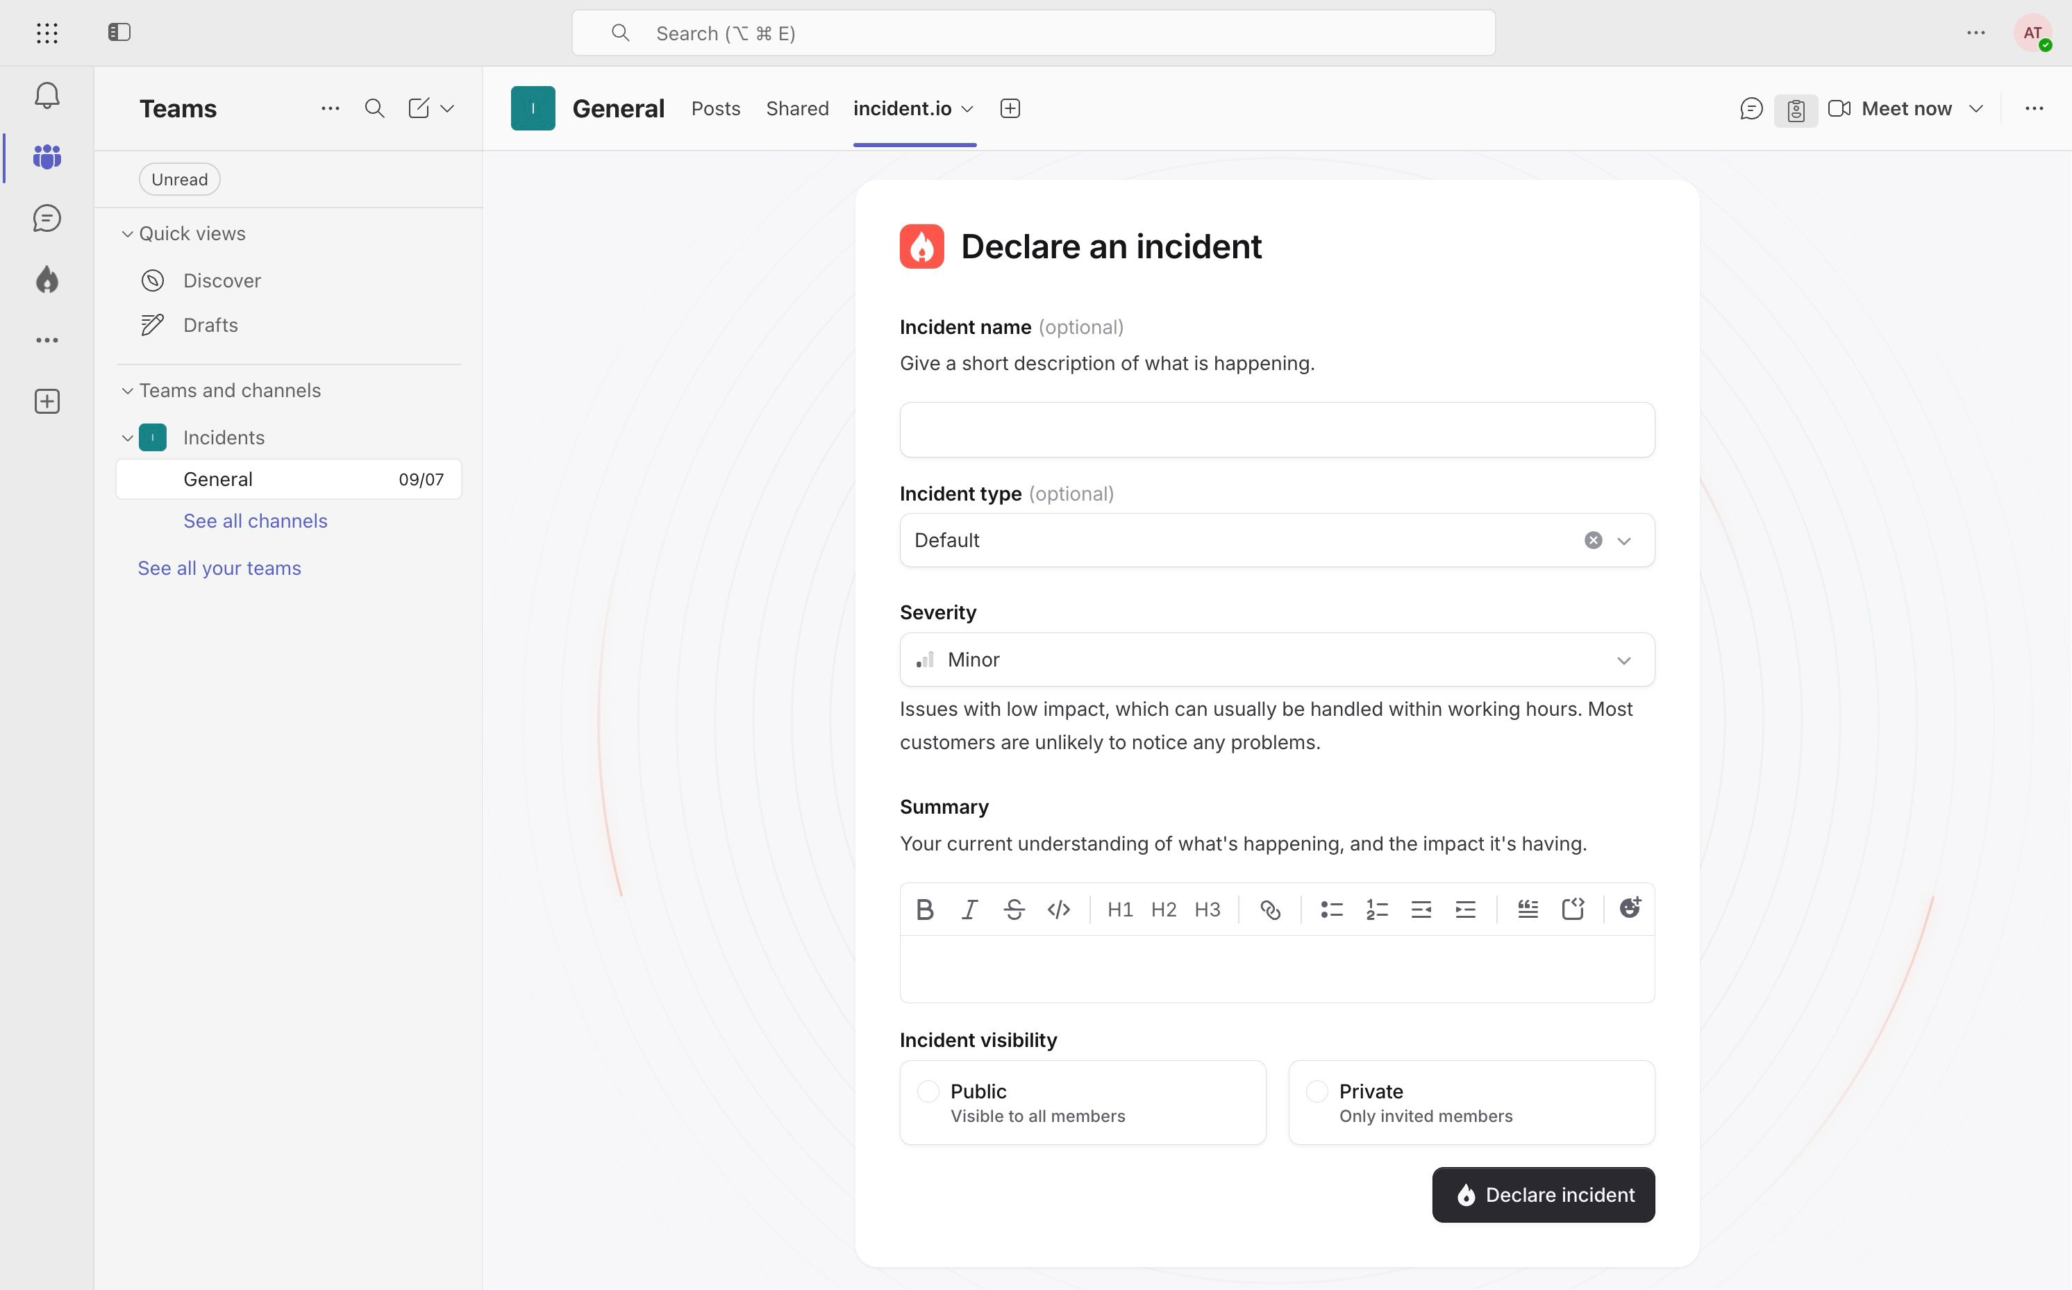
Task: Open the app launcher grid icon
Action: click(48, 33)
